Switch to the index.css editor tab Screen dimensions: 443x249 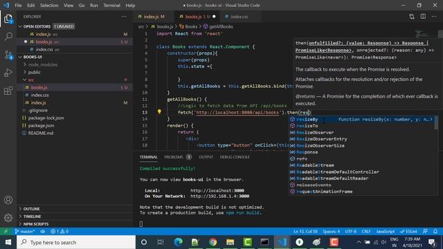pyautogui.click(x=239, y=17)
